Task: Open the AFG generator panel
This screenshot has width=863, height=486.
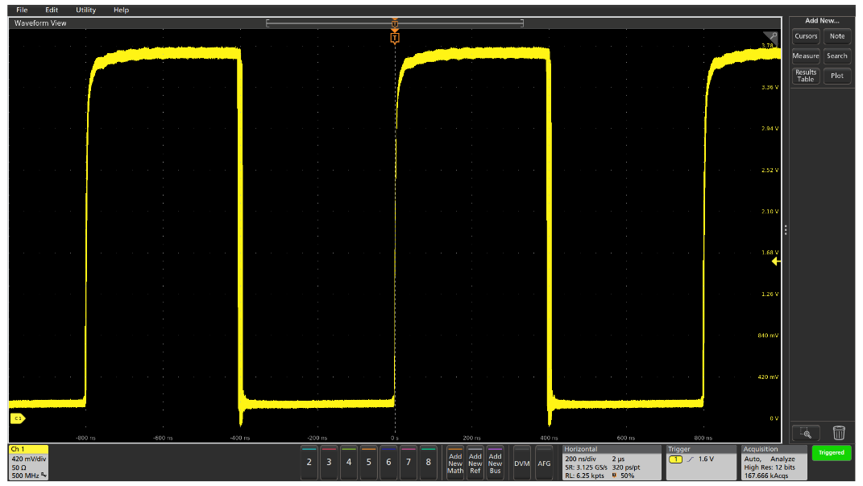Action: coord(545,463)
